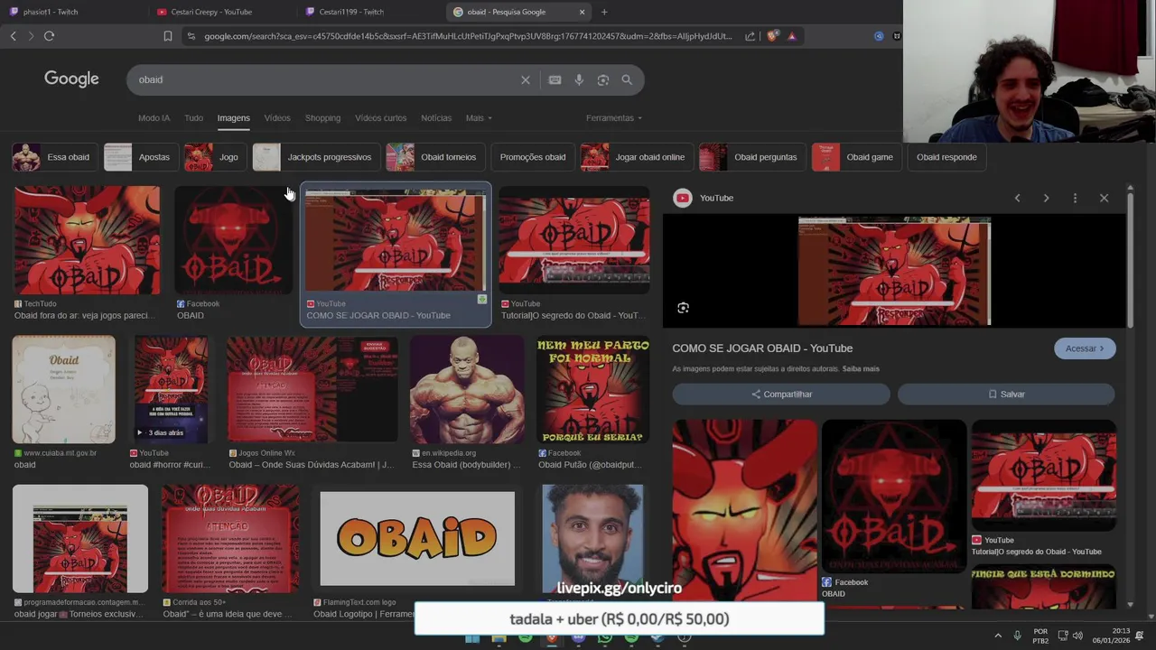Open the Modo IA search tab
This screenshot has width=1156, height=650.
154,118
